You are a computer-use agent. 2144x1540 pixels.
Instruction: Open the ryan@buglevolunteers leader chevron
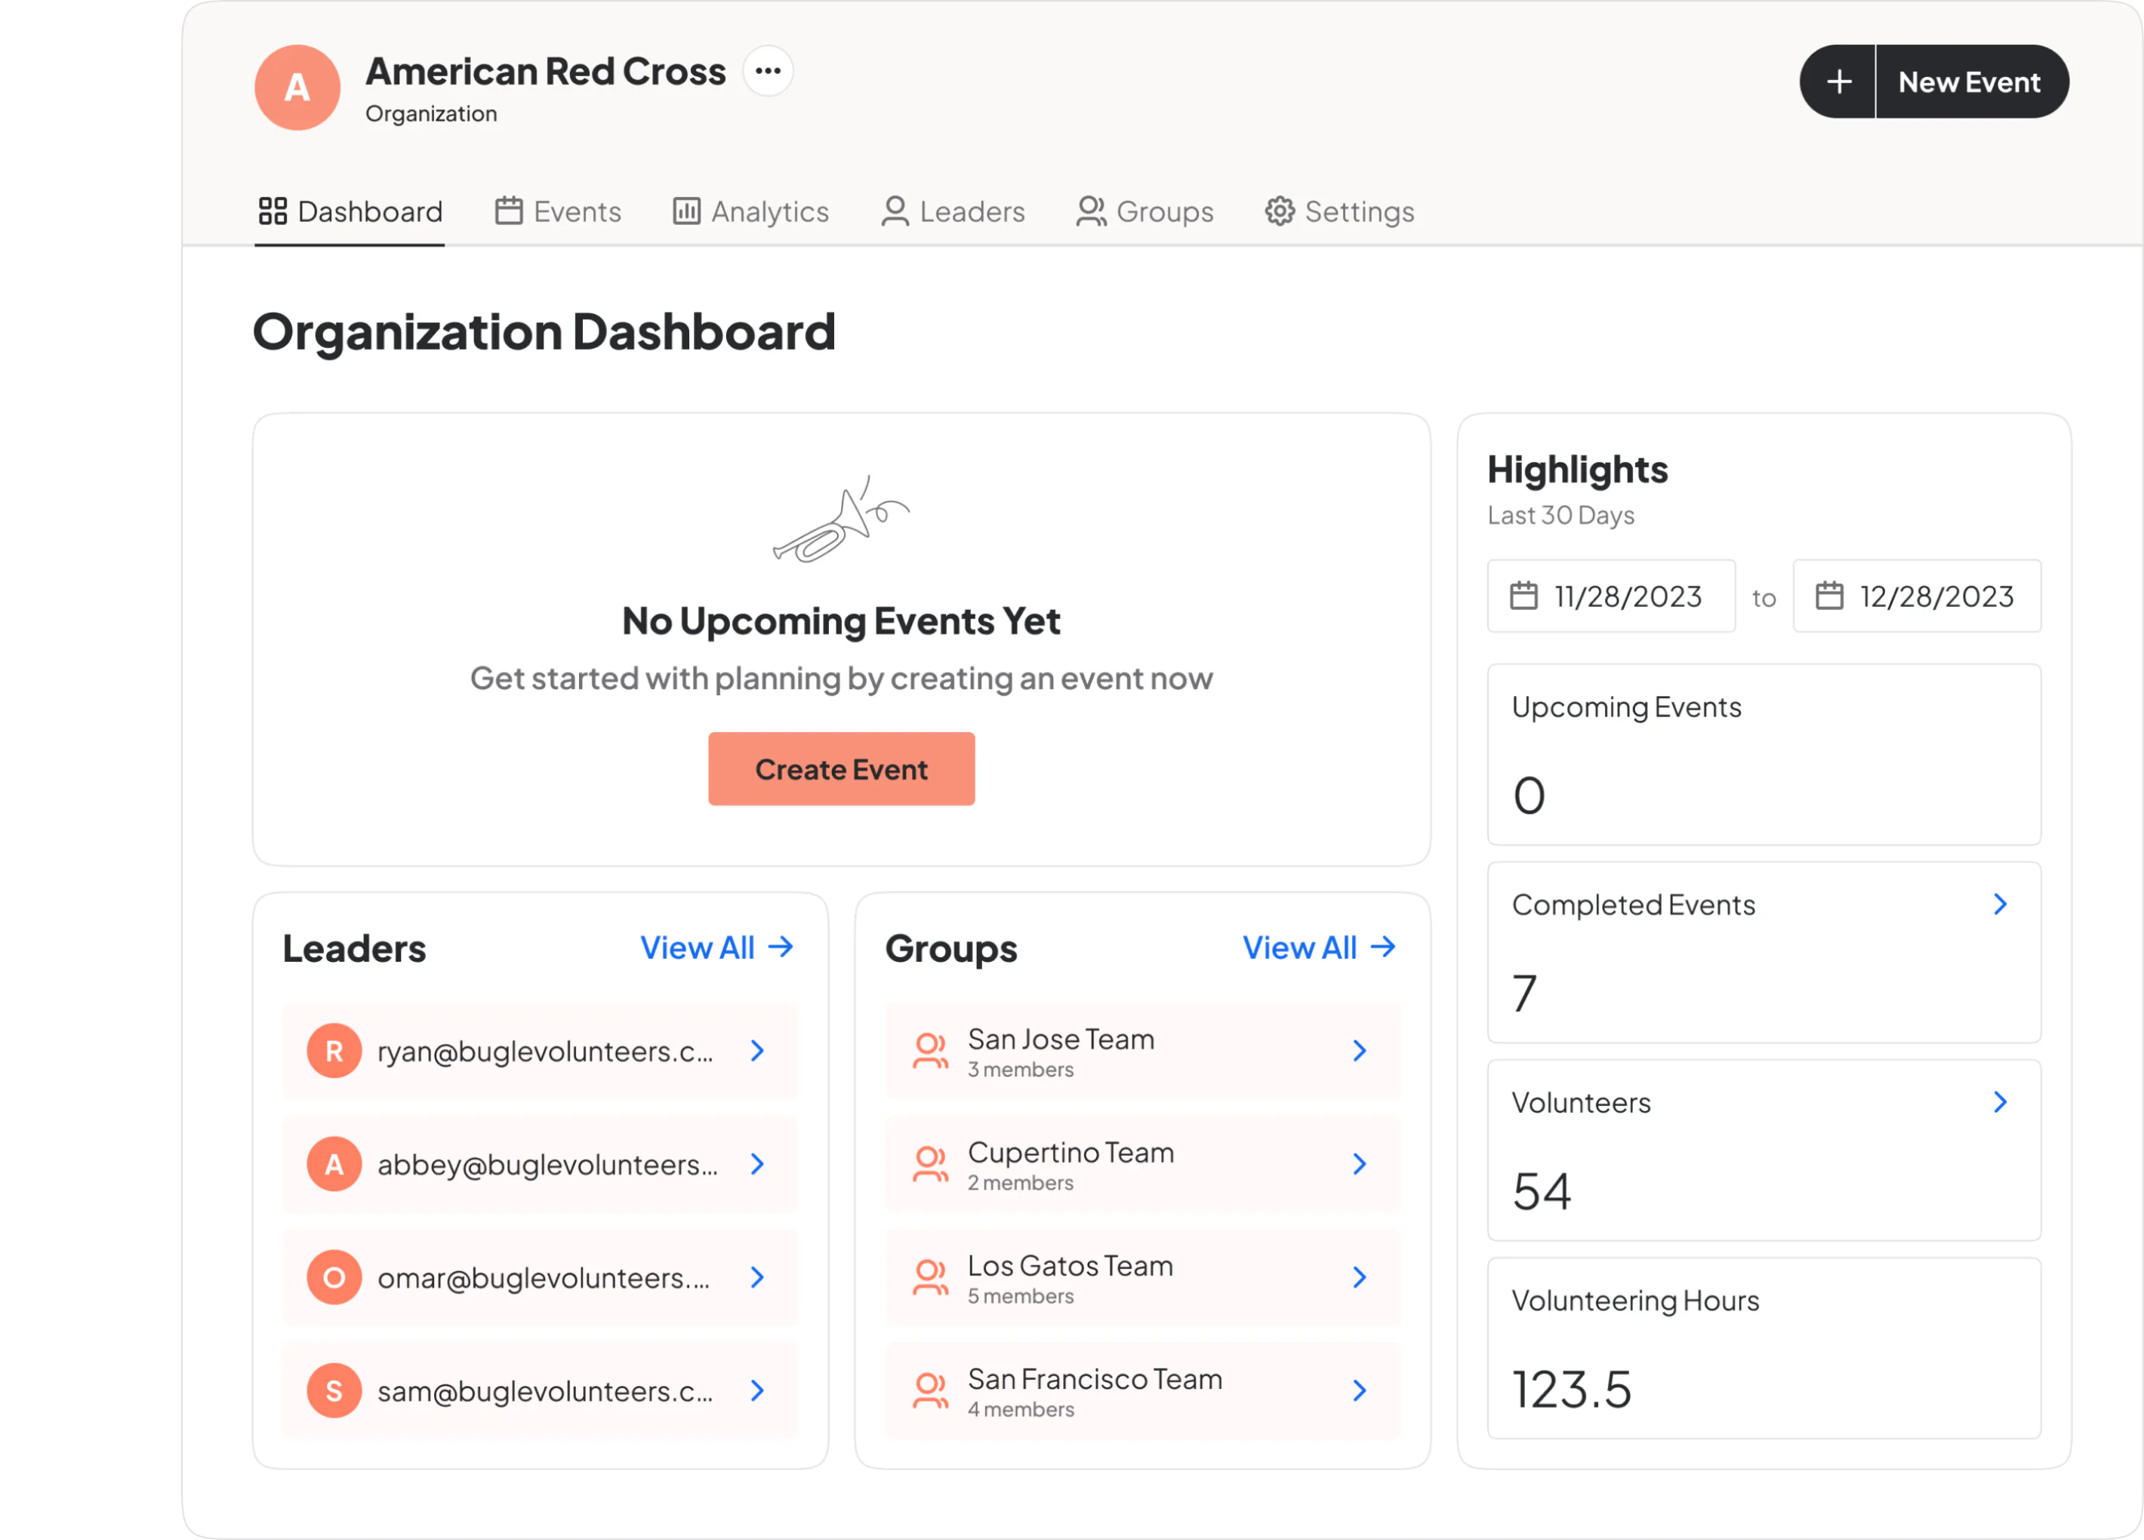click(x=757, y=1052)
